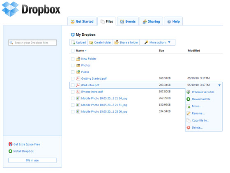Click the Sharing people icon
The image size is (230, 173).
[x=145, y=21]
